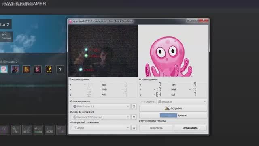The image size is (259, 146).
Task: Close the opentrack window
Action: coord(204,21)
